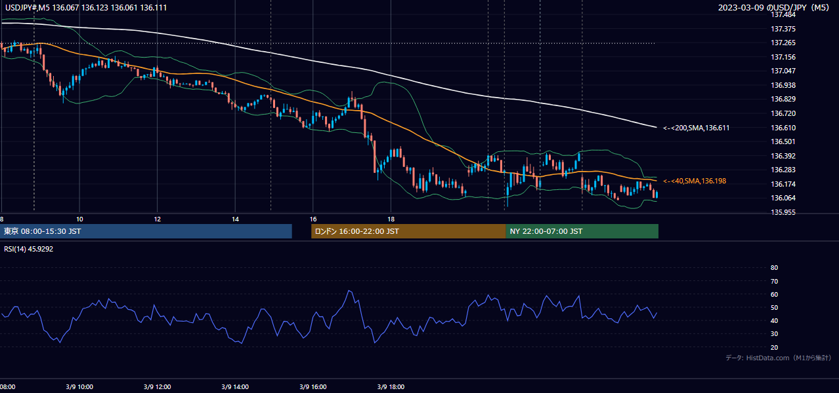Click price level 136.829 on the price axis
The height and width of the screenshot is (393, 839).
tap(783, 99)
